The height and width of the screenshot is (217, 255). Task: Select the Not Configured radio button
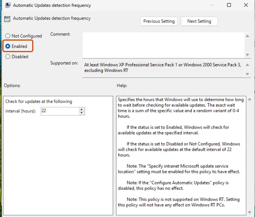pos(24,36)
